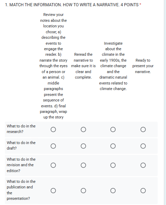166x205 pixels.
Task: Select 'Investigate about the climate' for research row
Action: click(113, 130)
